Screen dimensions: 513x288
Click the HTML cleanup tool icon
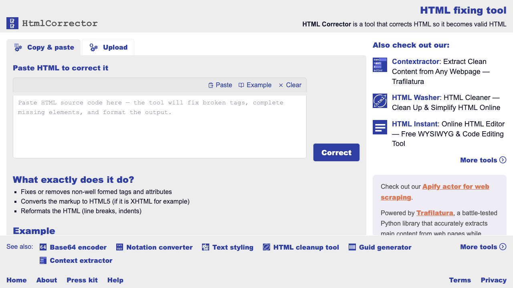(267, 247)
